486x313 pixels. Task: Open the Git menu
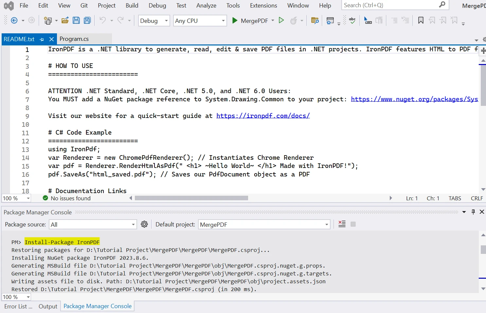[x=84, y=6]
